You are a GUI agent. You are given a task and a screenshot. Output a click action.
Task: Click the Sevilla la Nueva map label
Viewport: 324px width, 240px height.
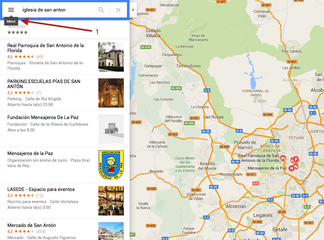coord(143,206)
